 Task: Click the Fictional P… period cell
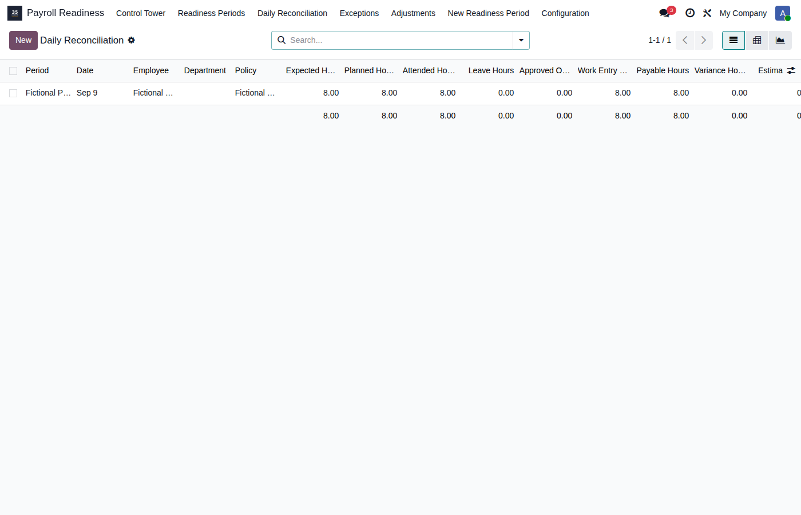(48, 93)
